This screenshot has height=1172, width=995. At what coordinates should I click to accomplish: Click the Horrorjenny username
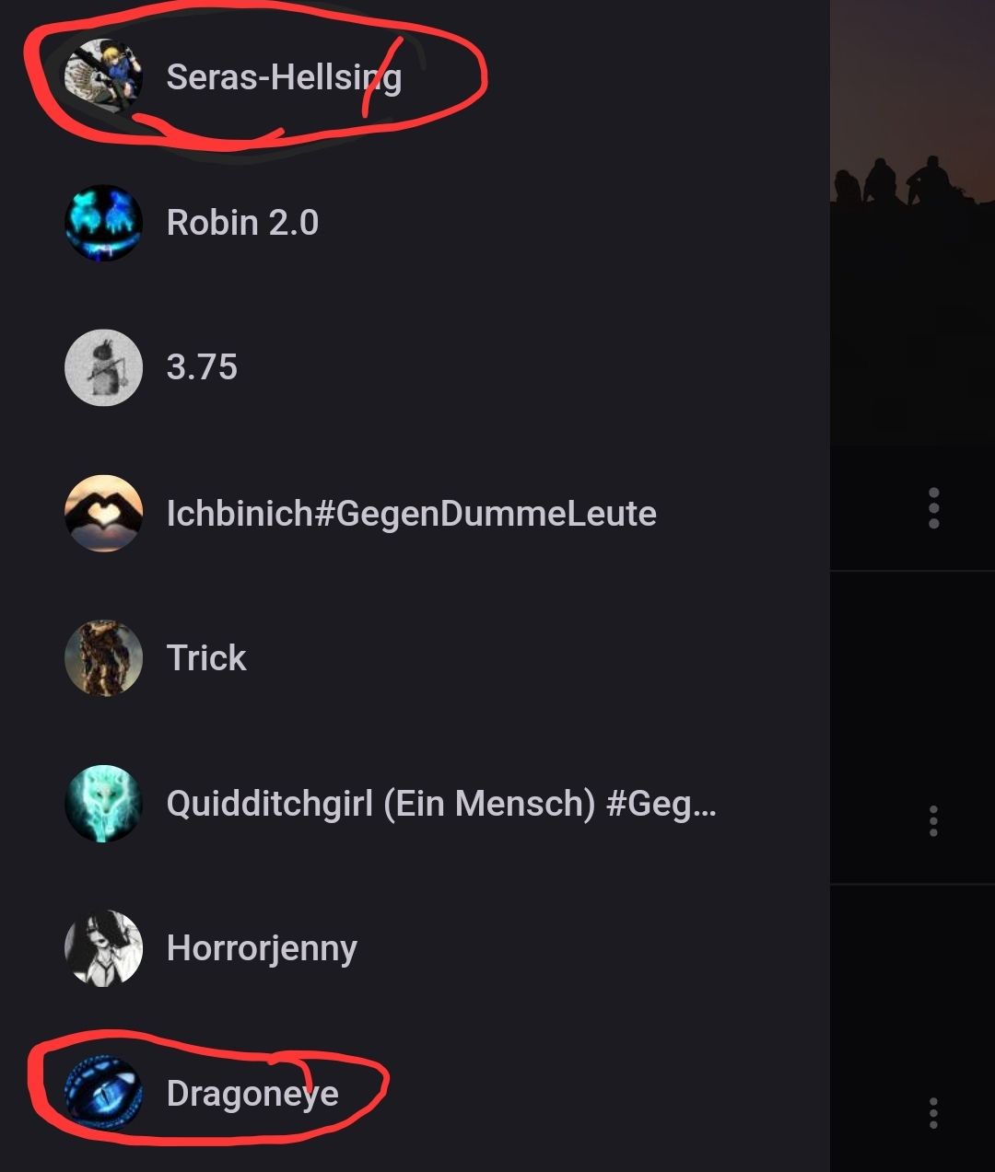[262, 948]
